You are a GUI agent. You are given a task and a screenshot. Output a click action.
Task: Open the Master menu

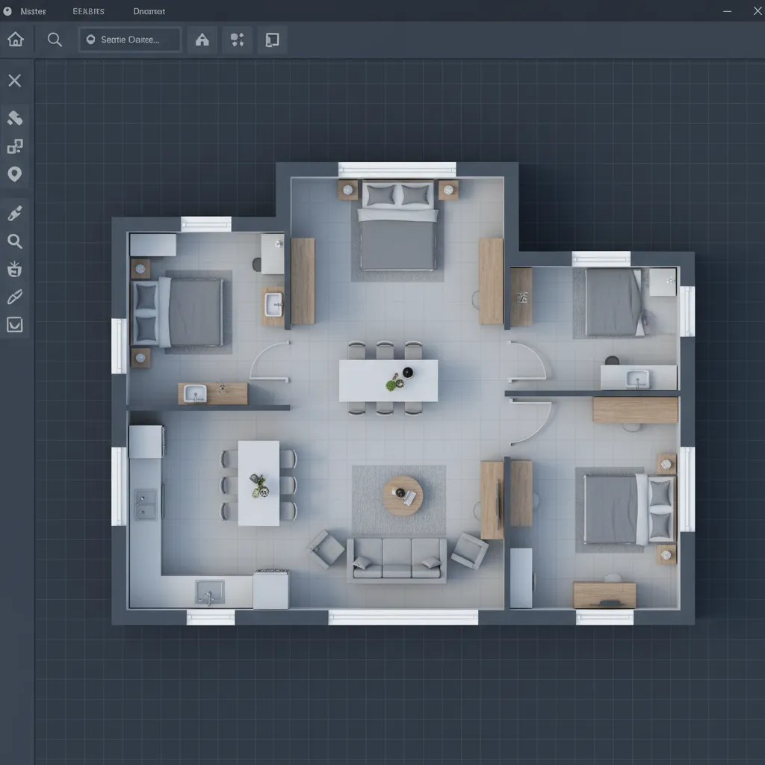pos(33,11)
